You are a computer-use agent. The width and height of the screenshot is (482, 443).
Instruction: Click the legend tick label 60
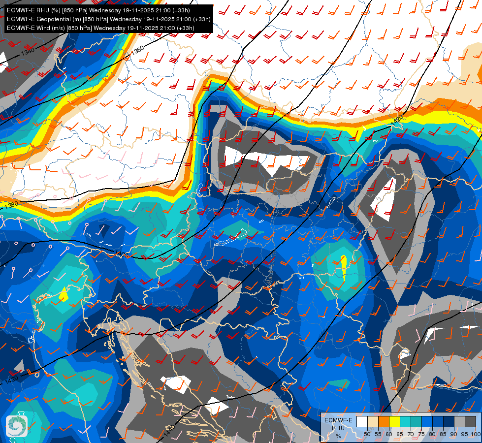[x=389, y=434]
